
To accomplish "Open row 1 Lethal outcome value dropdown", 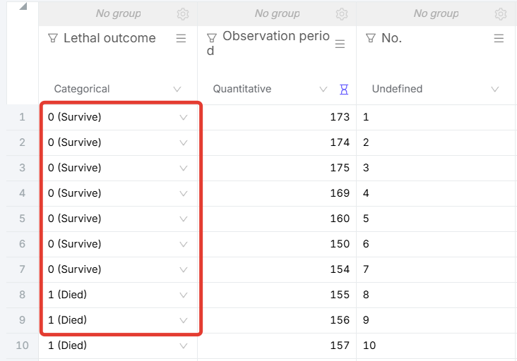I will click(184, 118).
